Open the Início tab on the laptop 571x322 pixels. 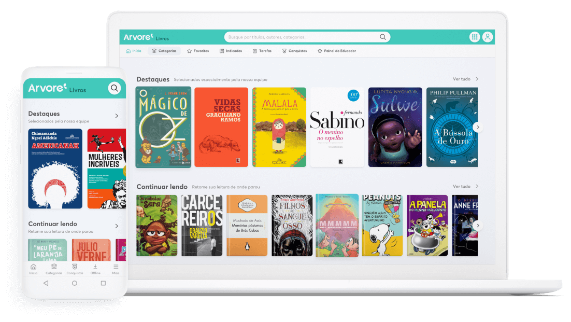(133, 51)
